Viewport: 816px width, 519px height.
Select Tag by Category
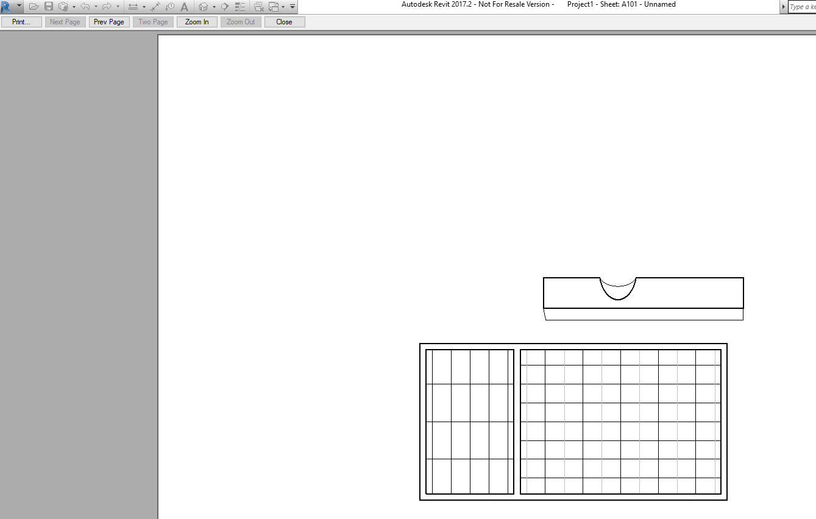click(170, 6)
